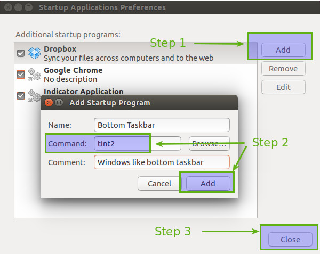Focus the Command field containing tint2
320x254 pixels.
[122, 143]
